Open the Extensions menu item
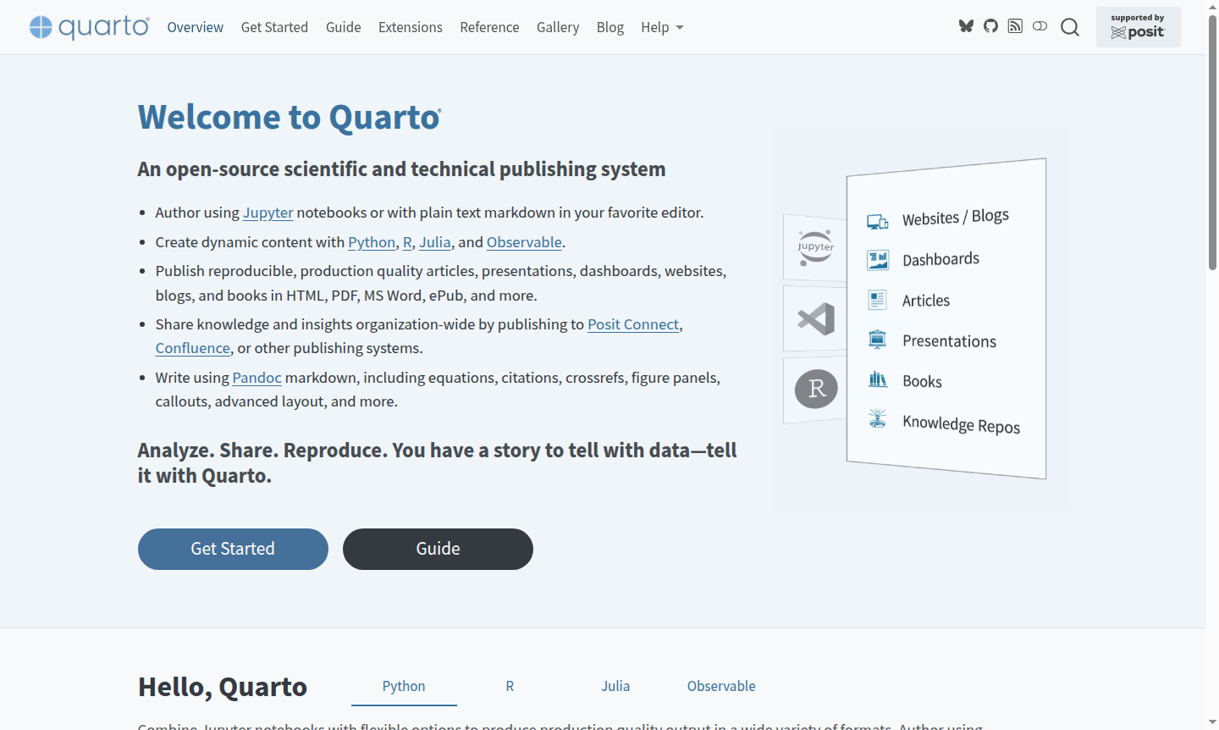Image resolution: width=1219 pixels, height=730 pixels. coord(411,27)
